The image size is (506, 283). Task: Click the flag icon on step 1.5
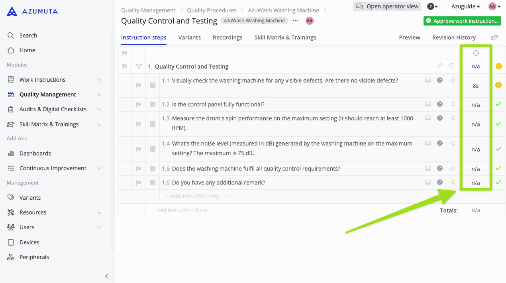click(139, 169)
